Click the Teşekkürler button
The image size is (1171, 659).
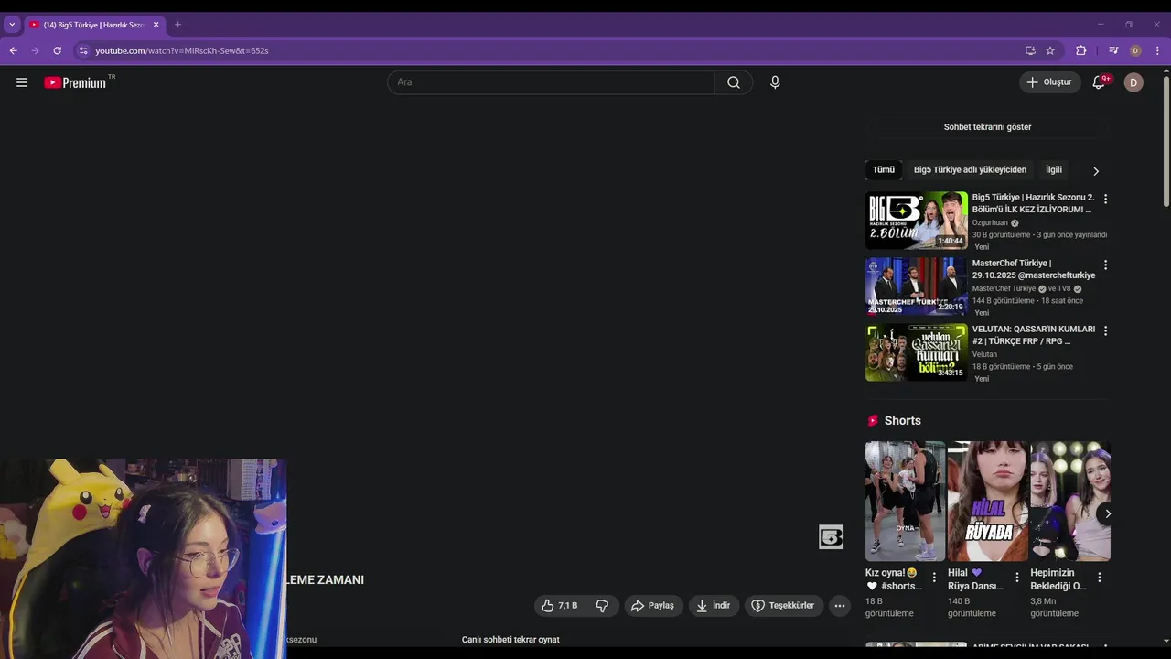coord(783,606)
